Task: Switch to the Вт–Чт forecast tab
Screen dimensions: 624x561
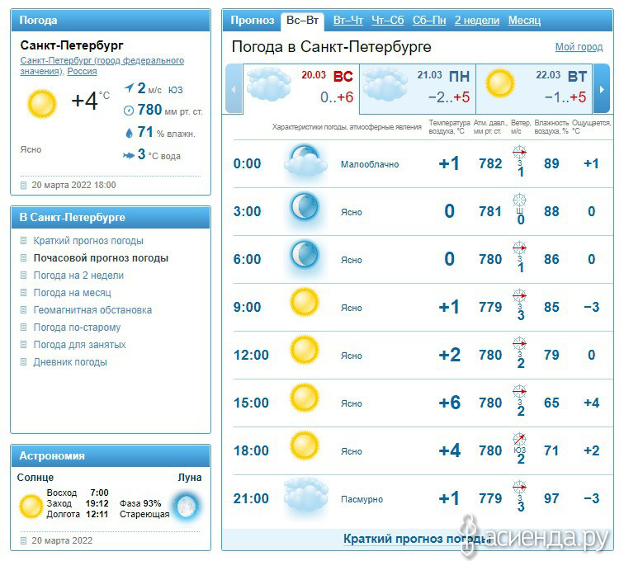Action: (x=348, y=21)
